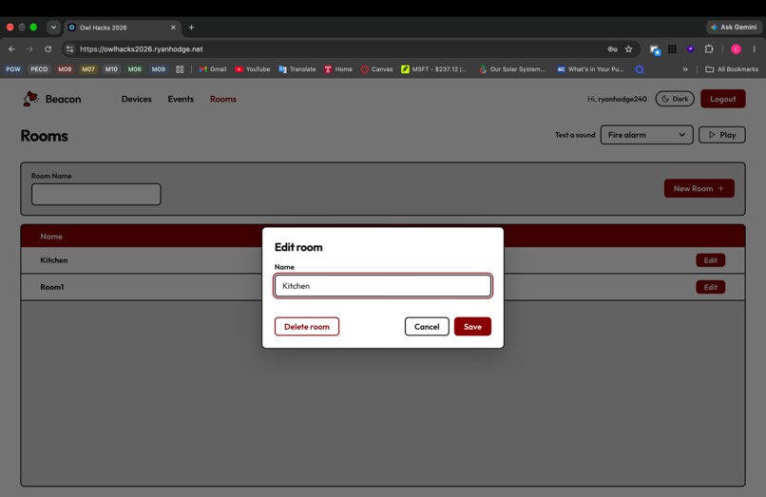Click the Name column header
The width and height of the screenshot is (766, 497).
click(51, 237)
